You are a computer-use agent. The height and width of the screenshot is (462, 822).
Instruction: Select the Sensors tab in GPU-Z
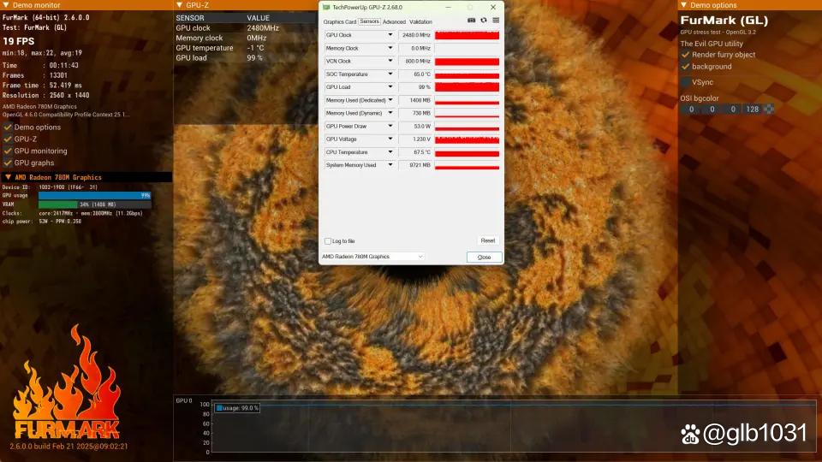370,21
